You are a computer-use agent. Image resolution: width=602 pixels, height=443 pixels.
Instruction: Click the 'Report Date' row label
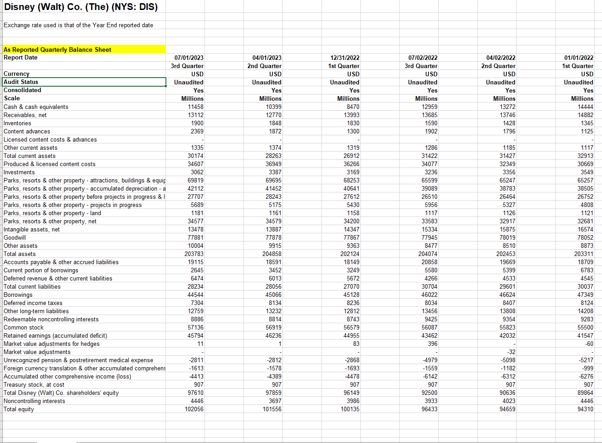coord(20,57)
